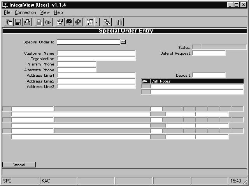Click into the Deposit field
The width and height of the screenshot is (249, 186).
coord(209,75)
